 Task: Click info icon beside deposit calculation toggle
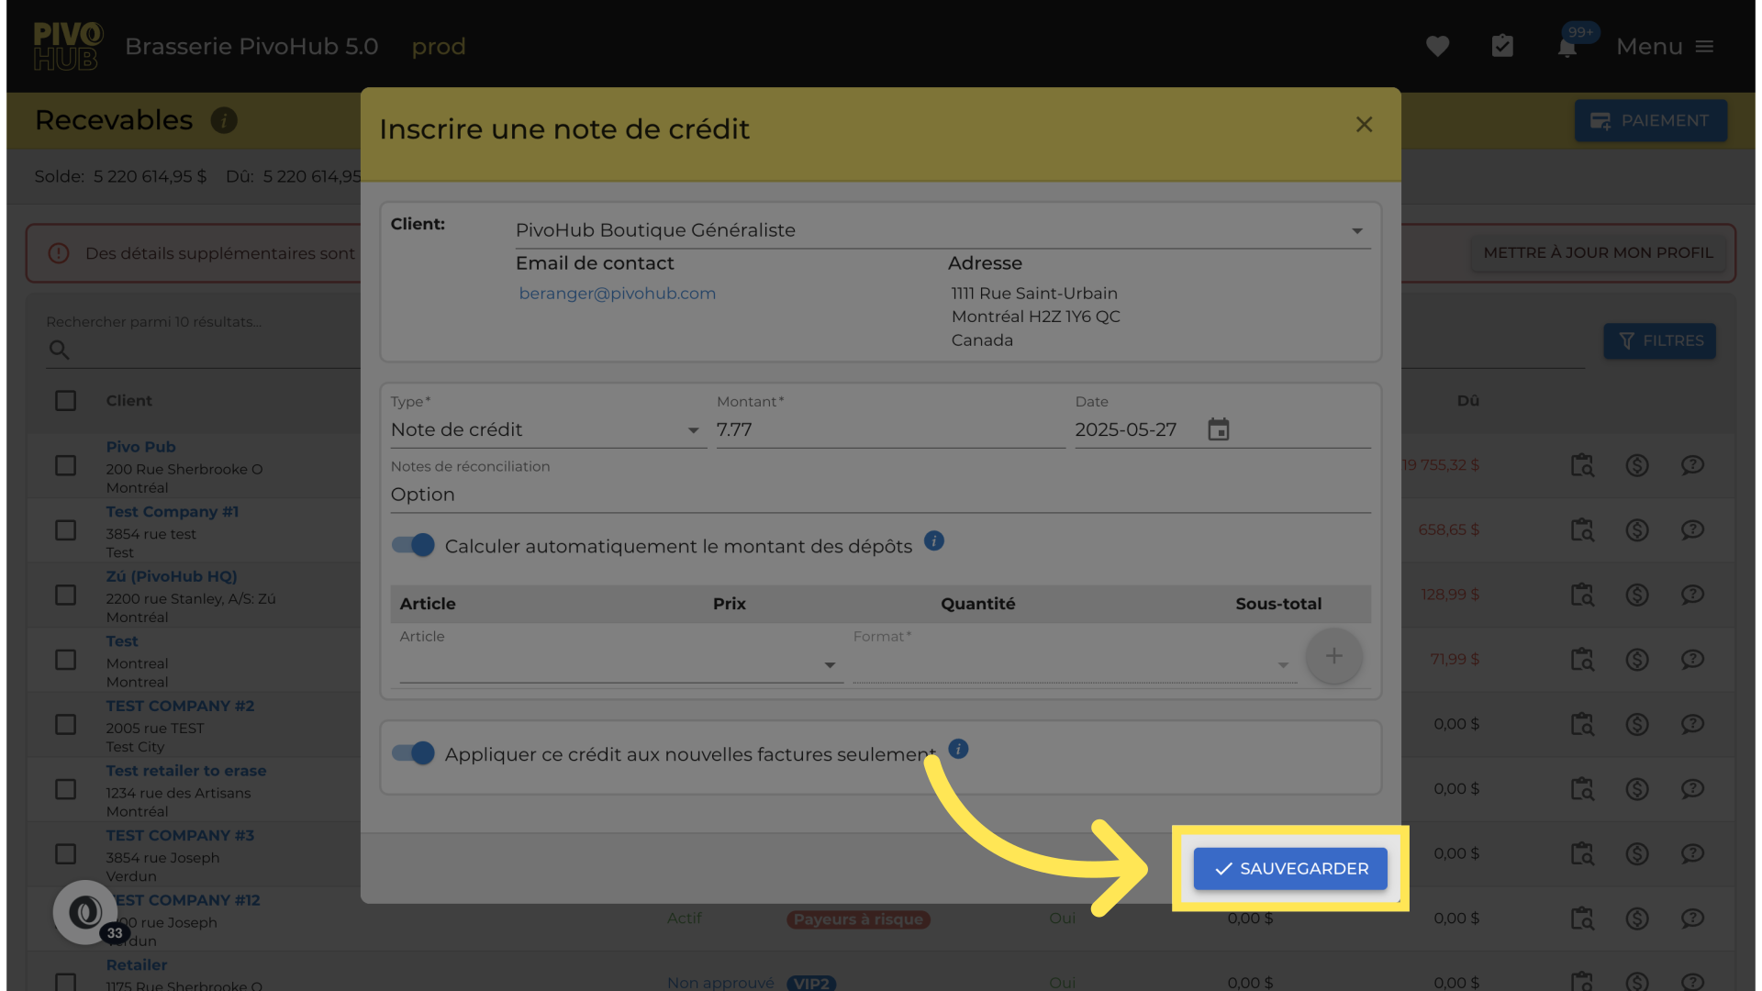(x=933, y=541)
